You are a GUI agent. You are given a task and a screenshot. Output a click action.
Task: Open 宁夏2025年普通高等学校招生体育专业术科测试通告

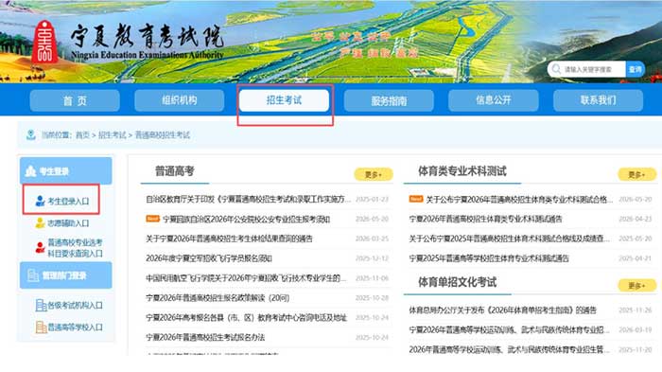[489, 258]
